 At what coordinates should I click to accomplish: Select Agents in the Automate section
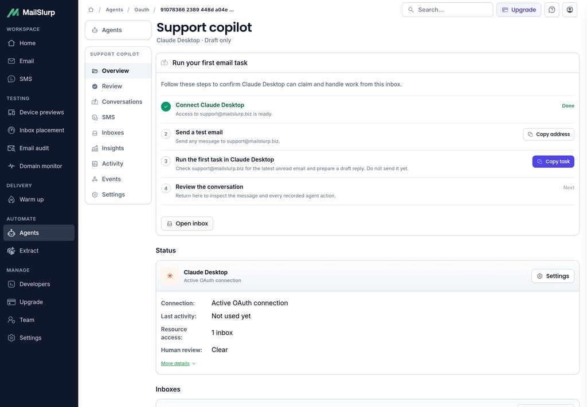[39, 232]
